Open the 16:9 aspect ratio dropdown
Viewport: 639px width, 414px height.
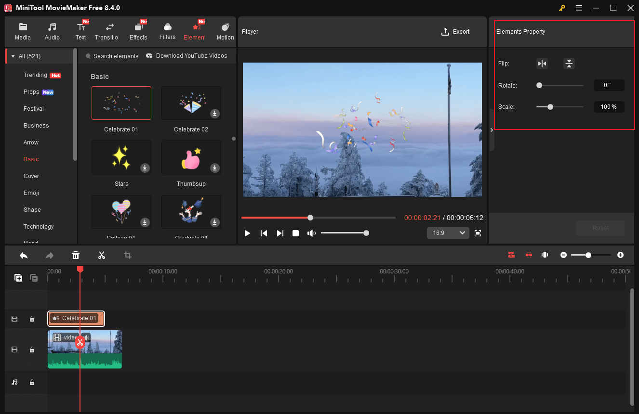[448, 233]
